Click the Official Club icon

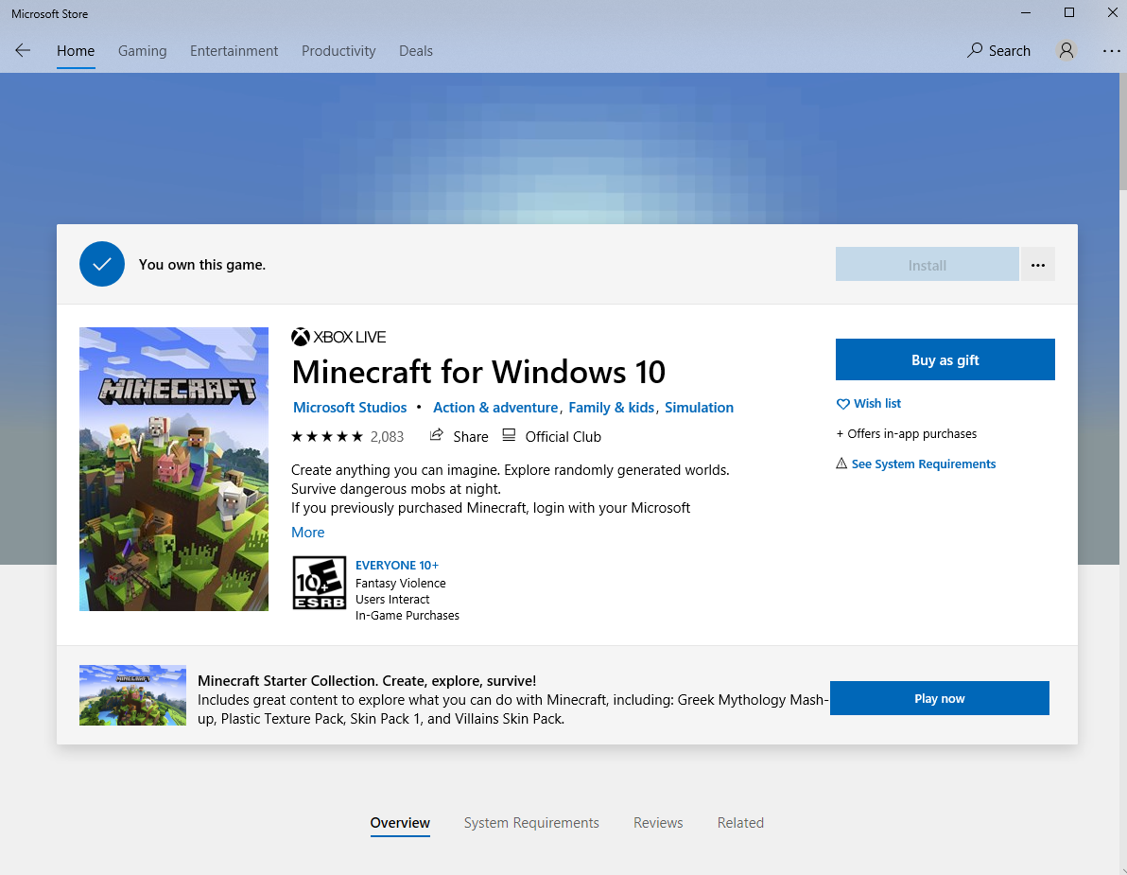click(509, 435)
